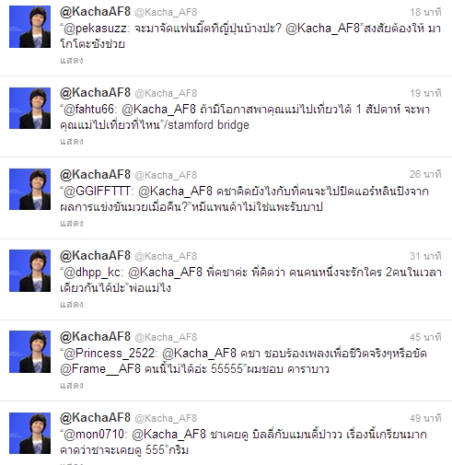Click avatar of the 31 นาที tweet
The height and width of the screenshot is (465, 452).
pyautogui.click(x=29, y=271)
